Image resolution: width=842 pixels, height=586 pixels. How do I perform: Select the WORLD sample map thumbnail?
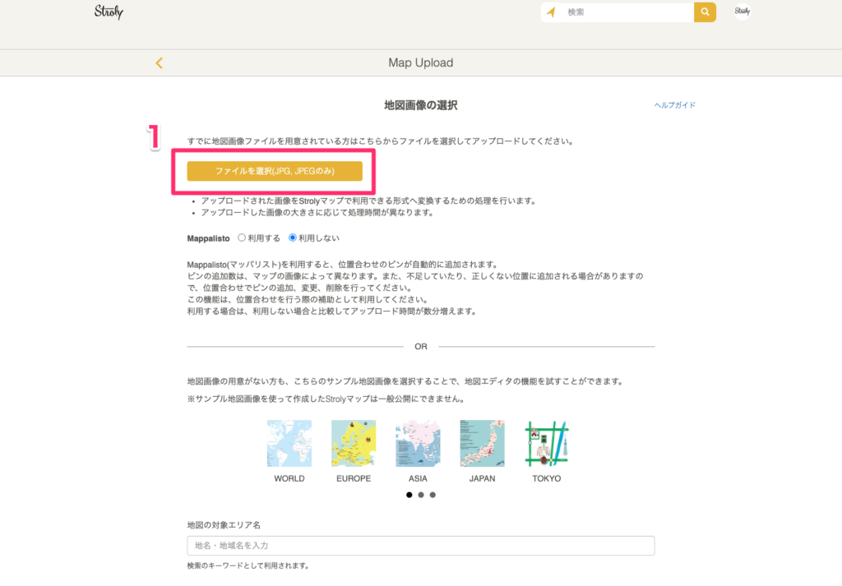(x=289, y=444)
